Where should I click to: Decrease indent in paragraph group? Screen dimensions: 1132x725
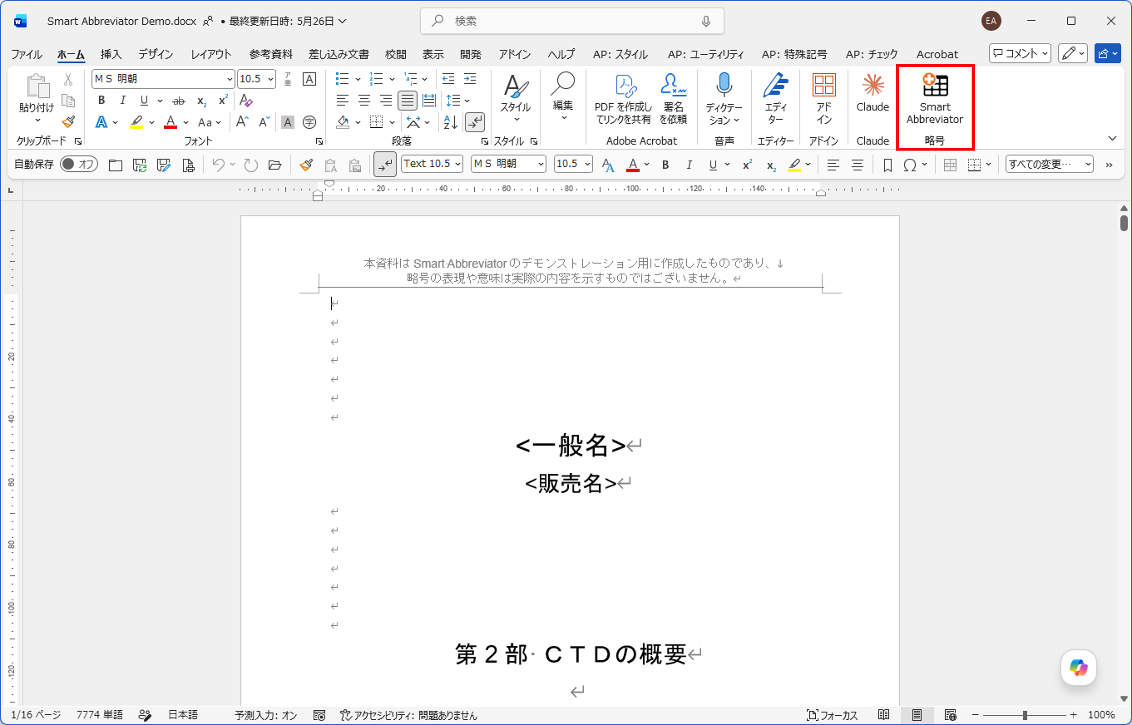click(x=448, y=79)
